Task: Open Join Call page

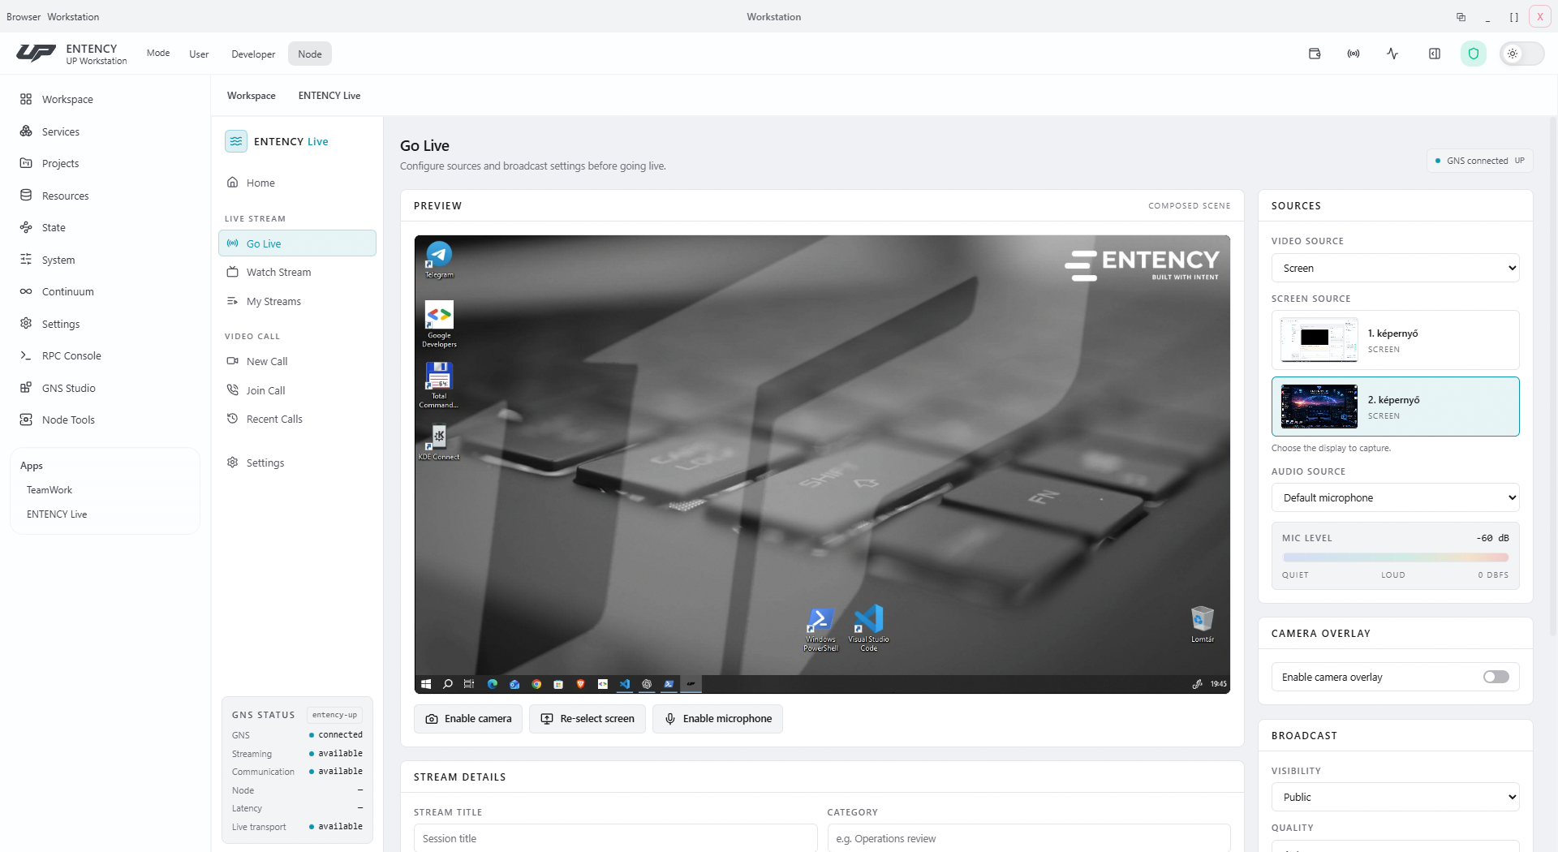Action: click(x=297, y=390)
